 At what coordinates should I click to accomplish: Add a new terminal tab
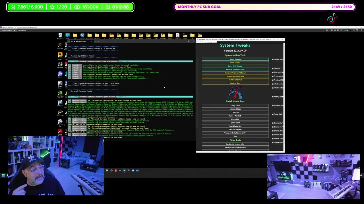96,41
